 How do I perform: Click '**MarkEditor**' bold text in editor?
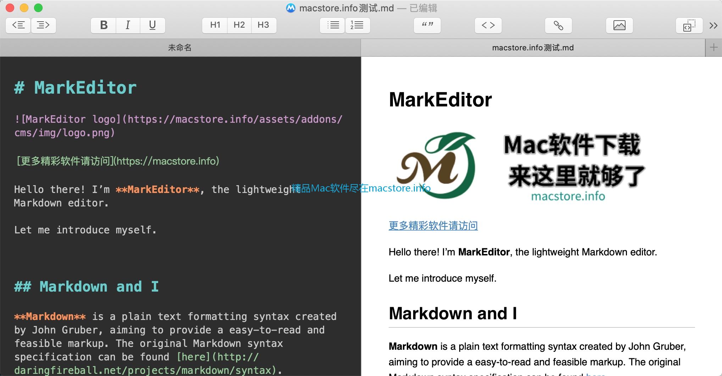pos(157,189)
